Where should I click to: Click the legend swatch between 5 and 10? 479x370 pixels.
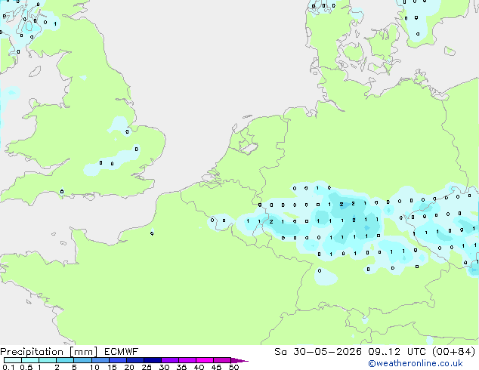click(x=82, y=360)
